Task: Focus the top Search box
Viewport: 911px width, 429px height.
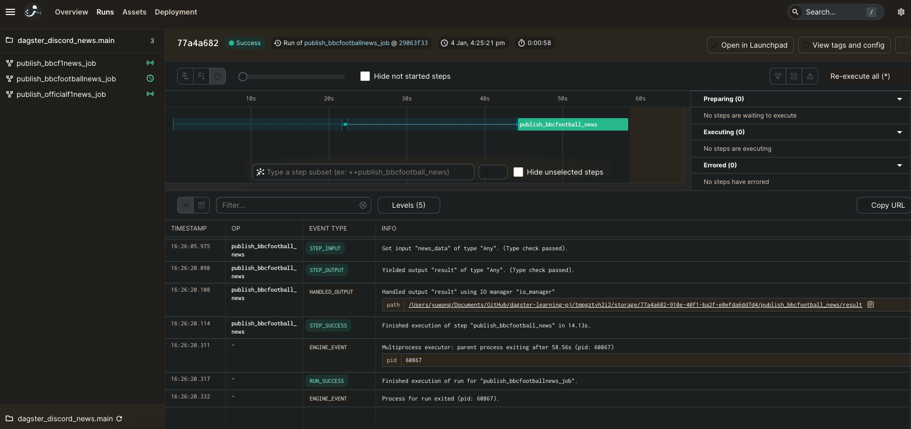Action: coord(835,12)
